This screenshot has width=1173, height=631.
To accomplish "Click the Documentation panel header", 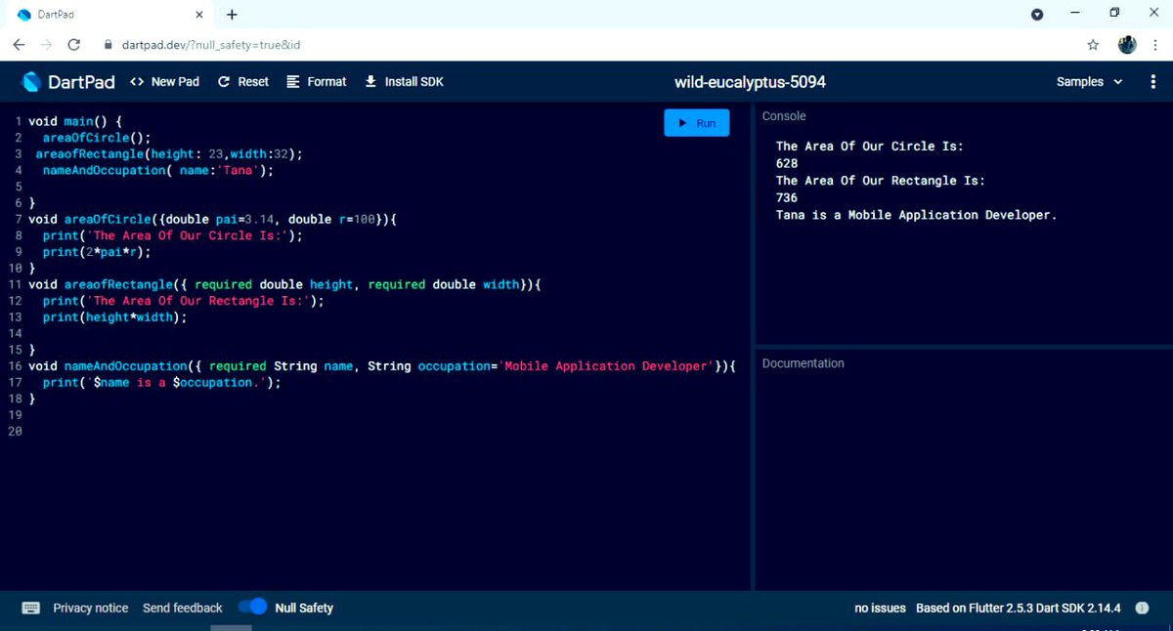I will [x=804, y=363].
